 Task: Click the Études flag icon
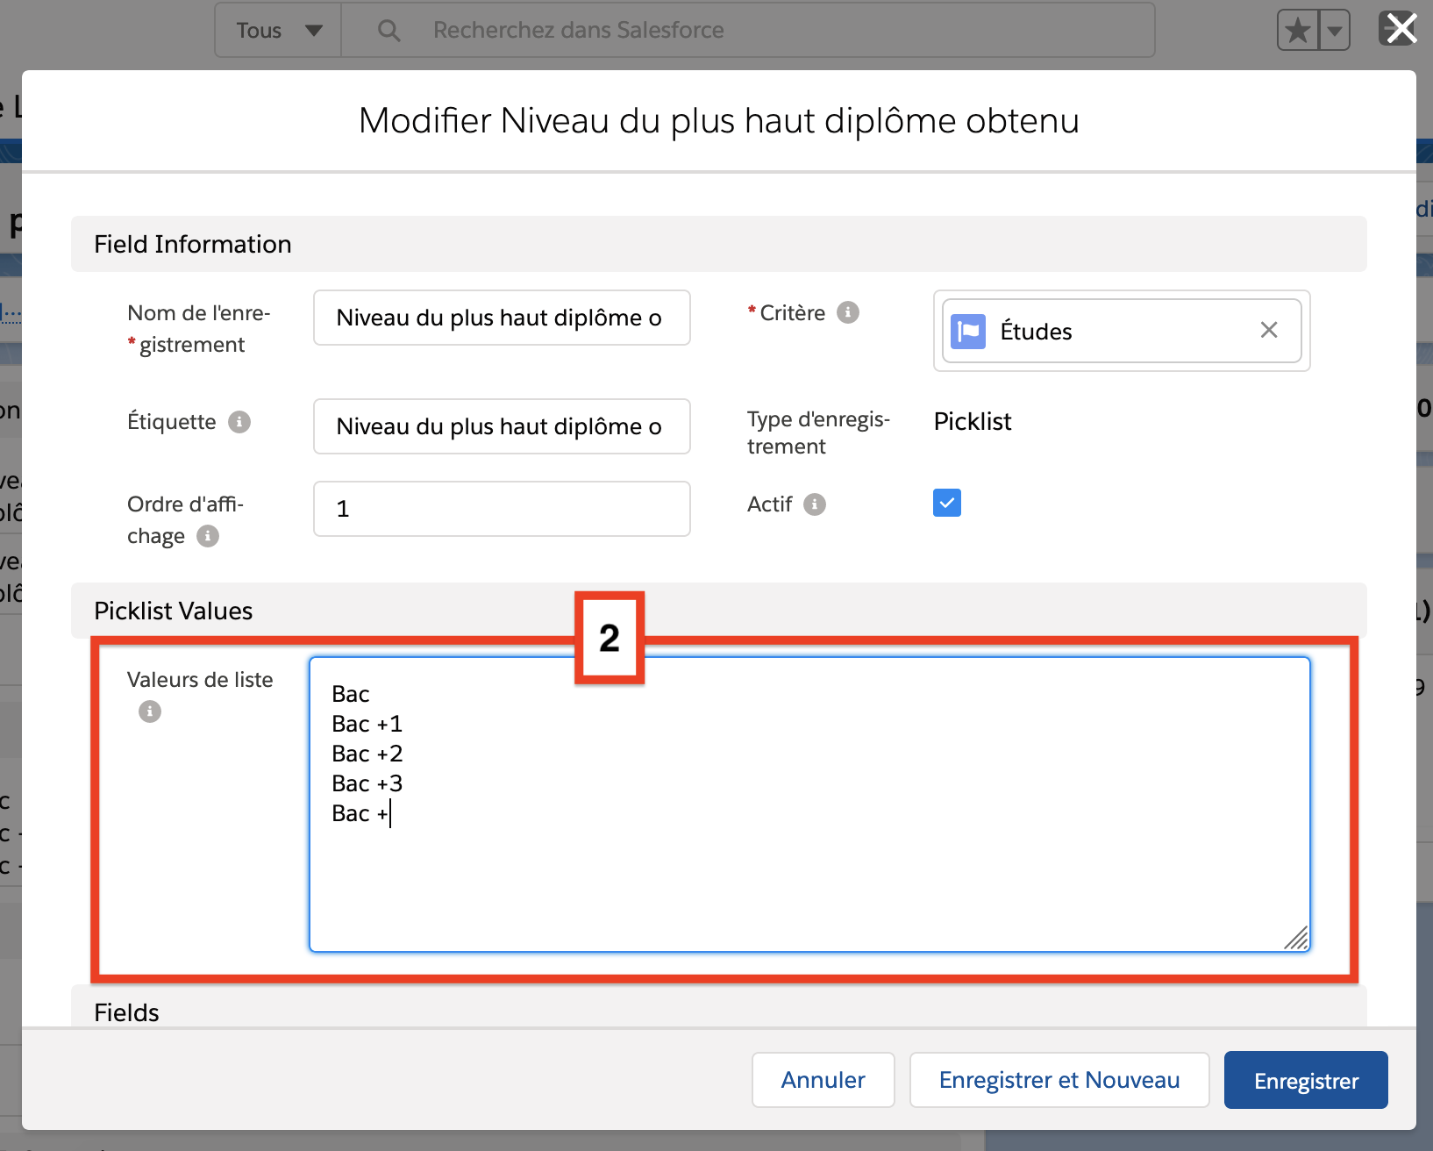click(x=968, y=332)
